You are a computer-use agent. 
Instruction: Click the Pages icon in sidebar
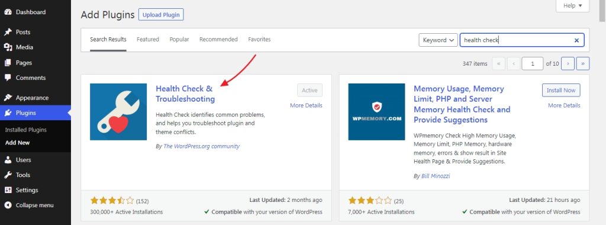[8, 63]
